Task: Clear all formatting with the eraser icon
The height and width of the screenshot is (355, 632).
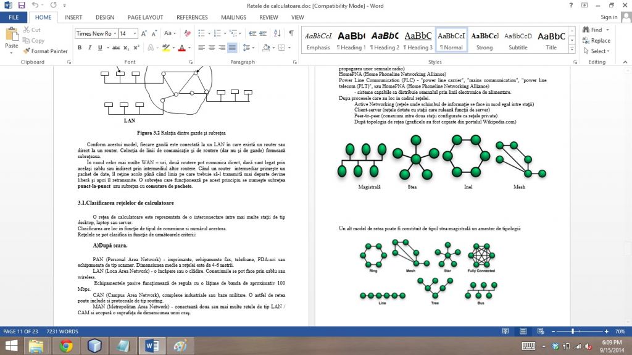Action: [x=186, y=33]
